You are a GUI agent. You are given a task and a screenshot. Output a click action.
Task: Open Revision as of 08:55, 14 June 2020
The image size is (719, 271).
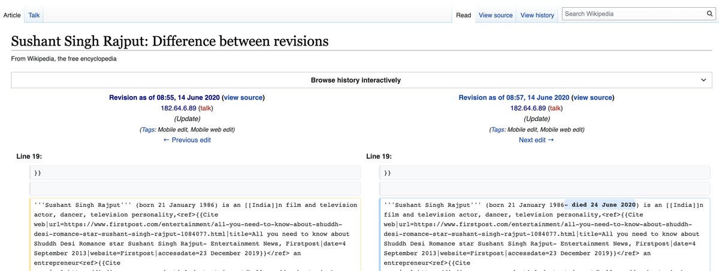point(164,97)
